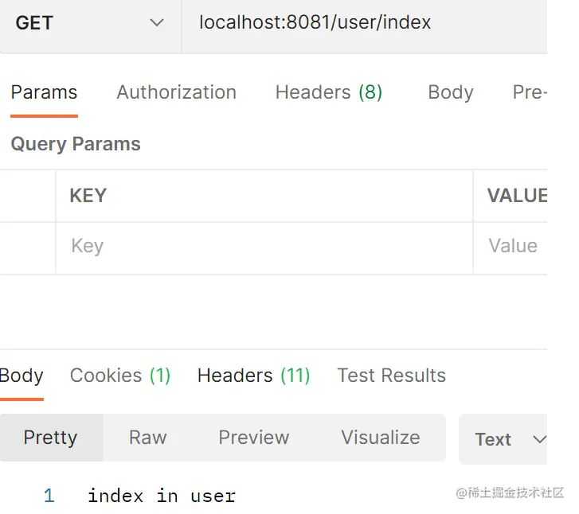
Task: Open the request Headers (8) tab
Action: pos(328,92)
